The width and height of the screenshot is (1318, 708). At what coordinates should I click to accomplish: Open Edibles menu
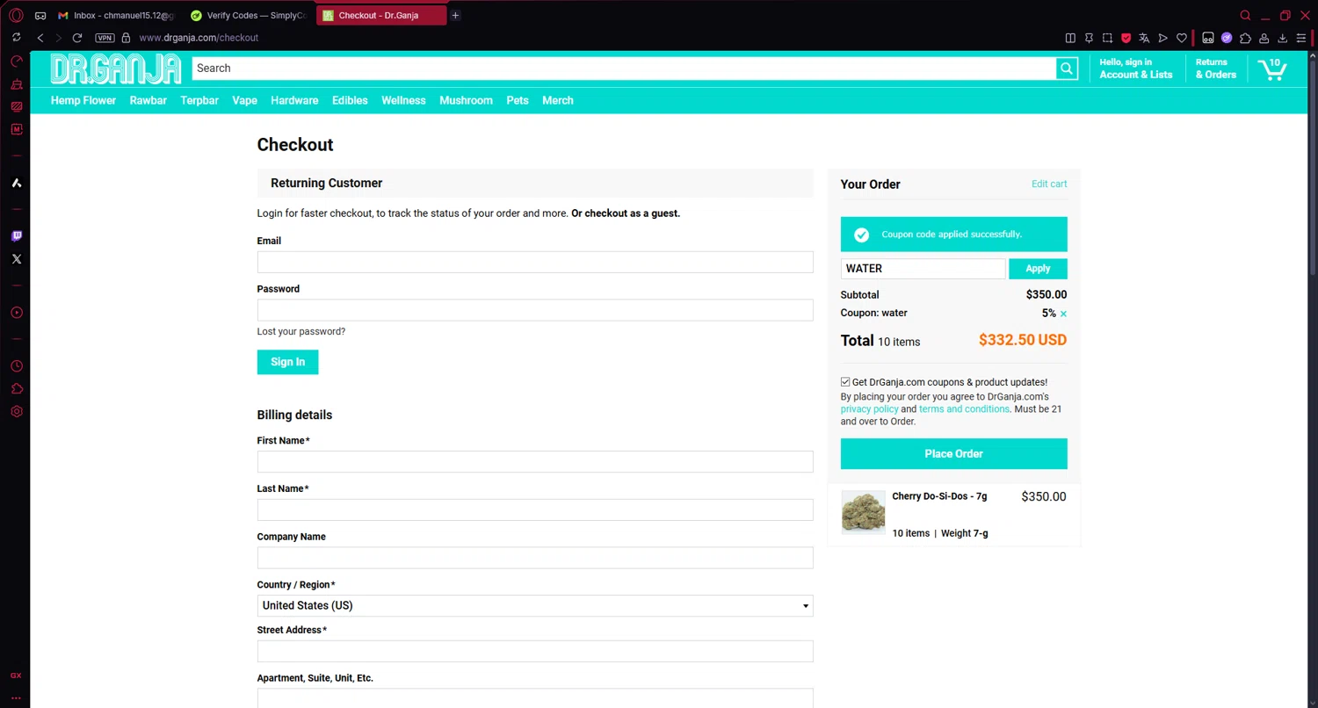[x=350, y=100]
